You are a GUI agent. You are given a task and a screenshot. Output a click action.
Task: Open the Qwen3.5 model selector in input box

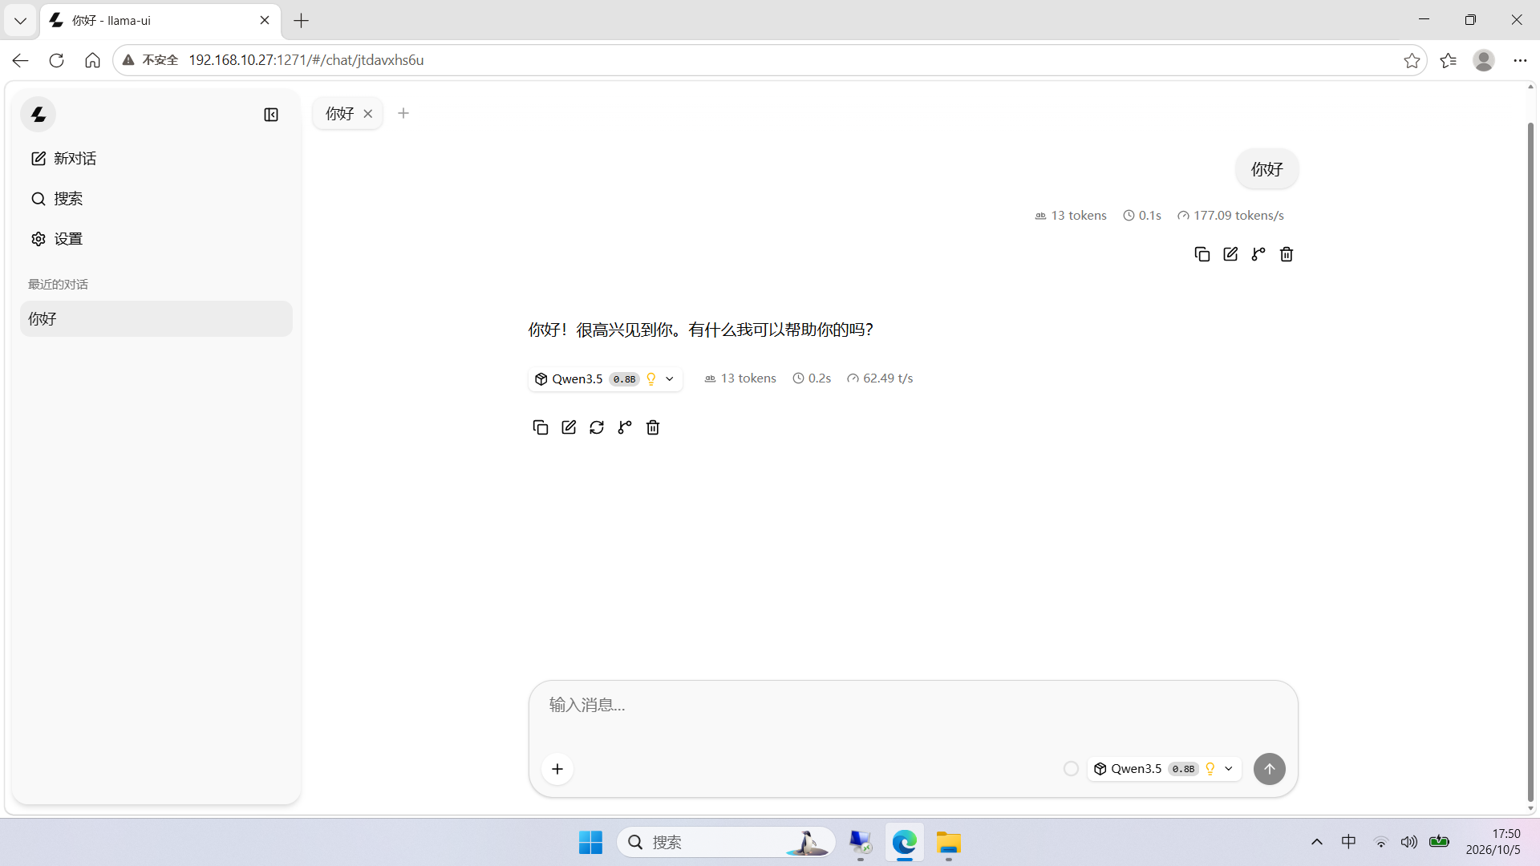[x=1165, y=769]
